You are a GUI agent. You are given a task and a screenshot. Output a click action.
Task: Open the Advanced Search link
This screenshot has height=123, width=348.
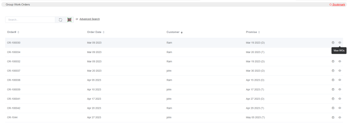(x=90, y=19)
